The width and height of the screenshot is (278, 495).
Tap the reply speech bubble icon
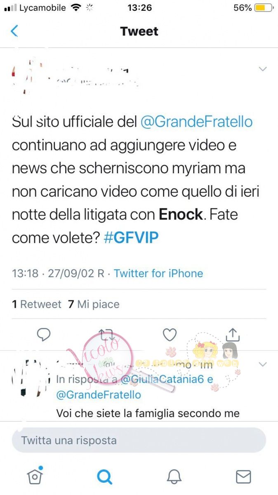(44, 335)
